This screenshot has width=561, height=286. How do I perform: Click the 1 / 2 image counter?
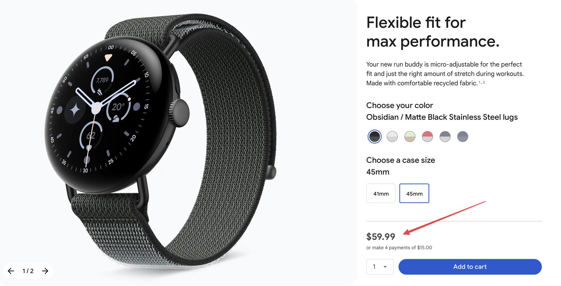28,271
